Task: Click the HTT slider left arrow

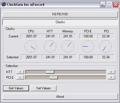Action: pos(20,72)
